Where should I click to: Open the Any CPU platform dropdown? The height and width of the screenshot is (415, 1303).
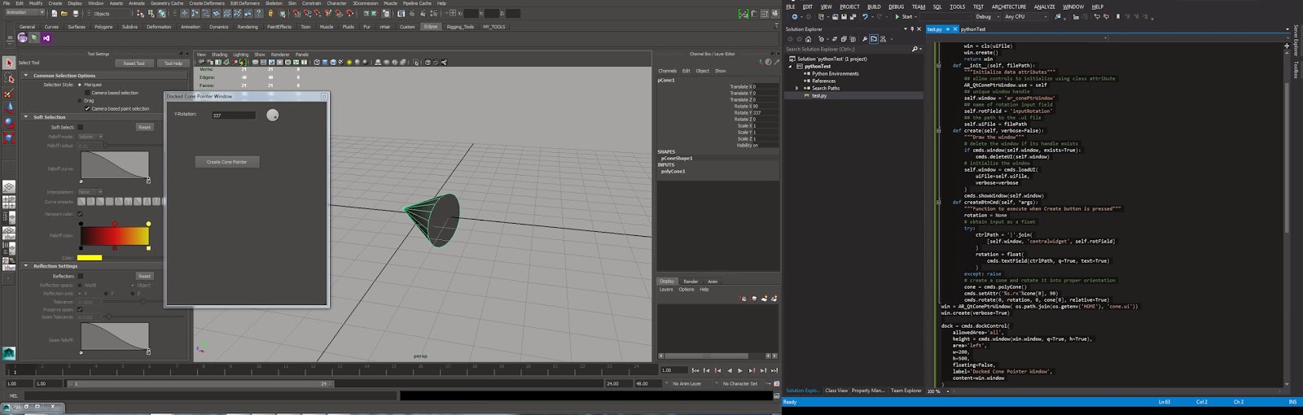(x=1027, y=16)
